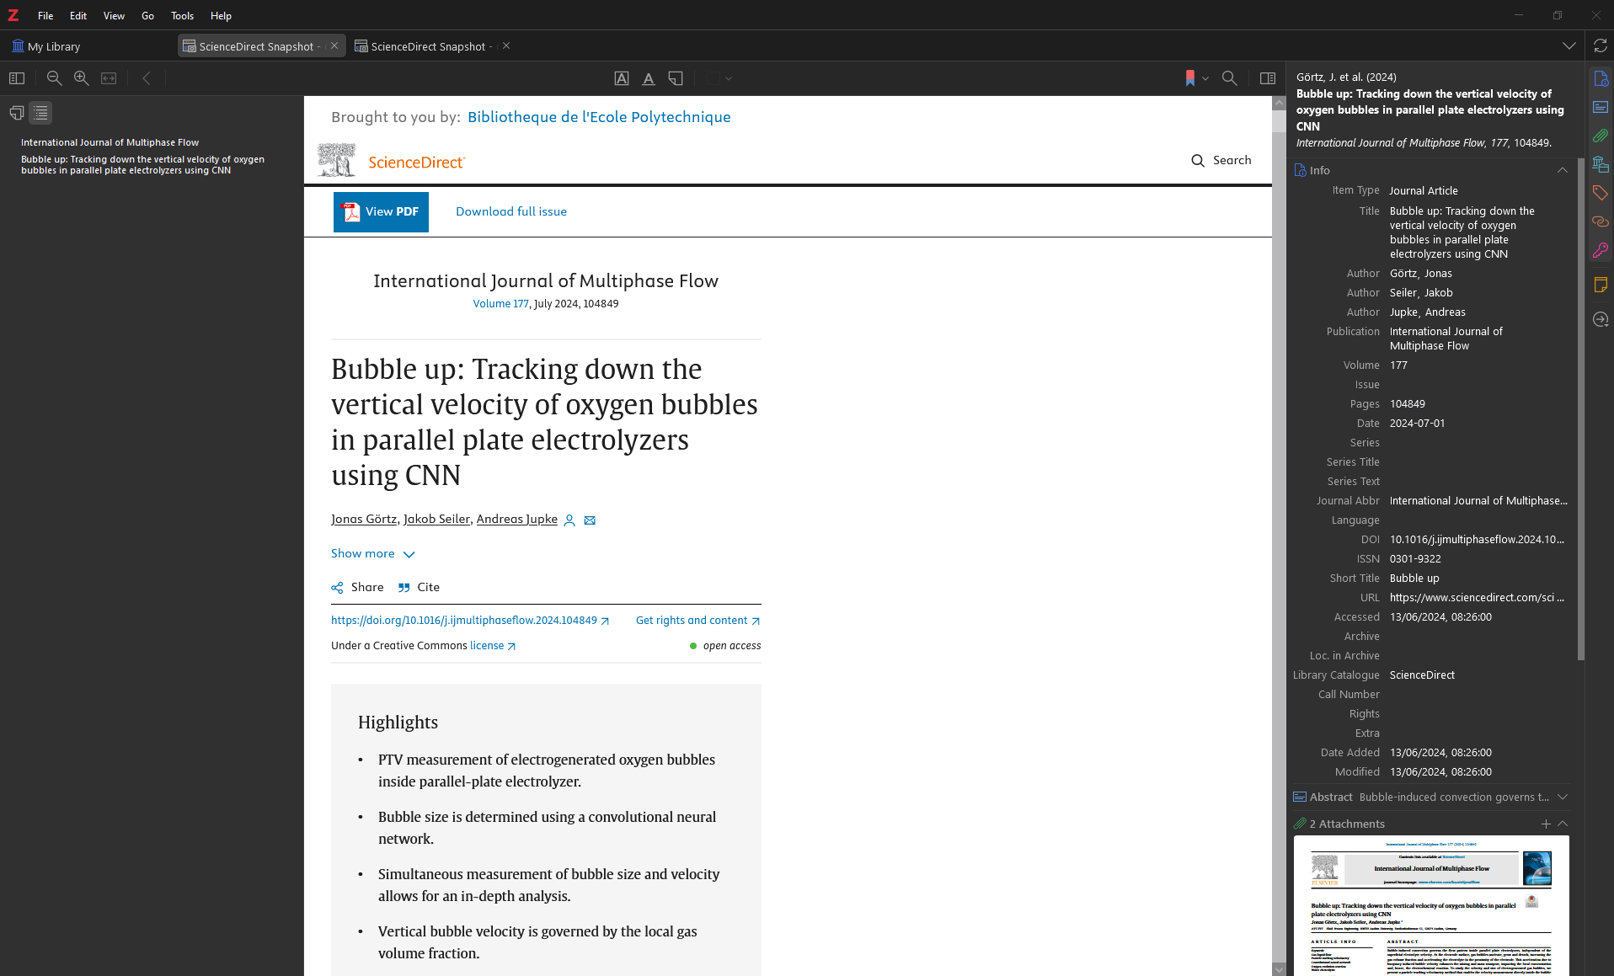Open find in document search
The image size is (1614, 976).
click(1230, 78)
